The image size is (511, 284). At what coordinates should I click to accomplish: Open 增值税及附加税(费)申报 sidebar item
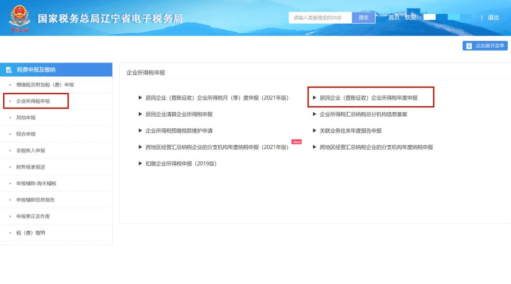[x=45, y=85]
